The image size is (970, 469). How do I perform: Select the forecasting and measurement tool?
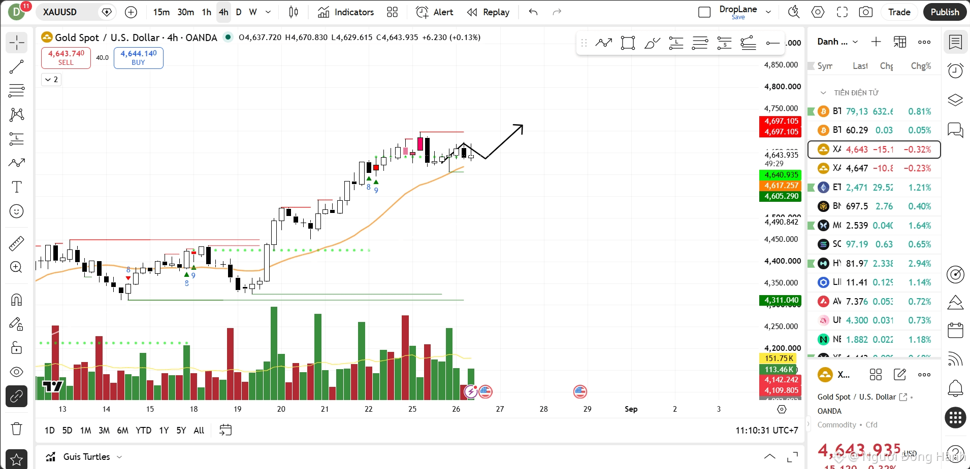[17, 139]
